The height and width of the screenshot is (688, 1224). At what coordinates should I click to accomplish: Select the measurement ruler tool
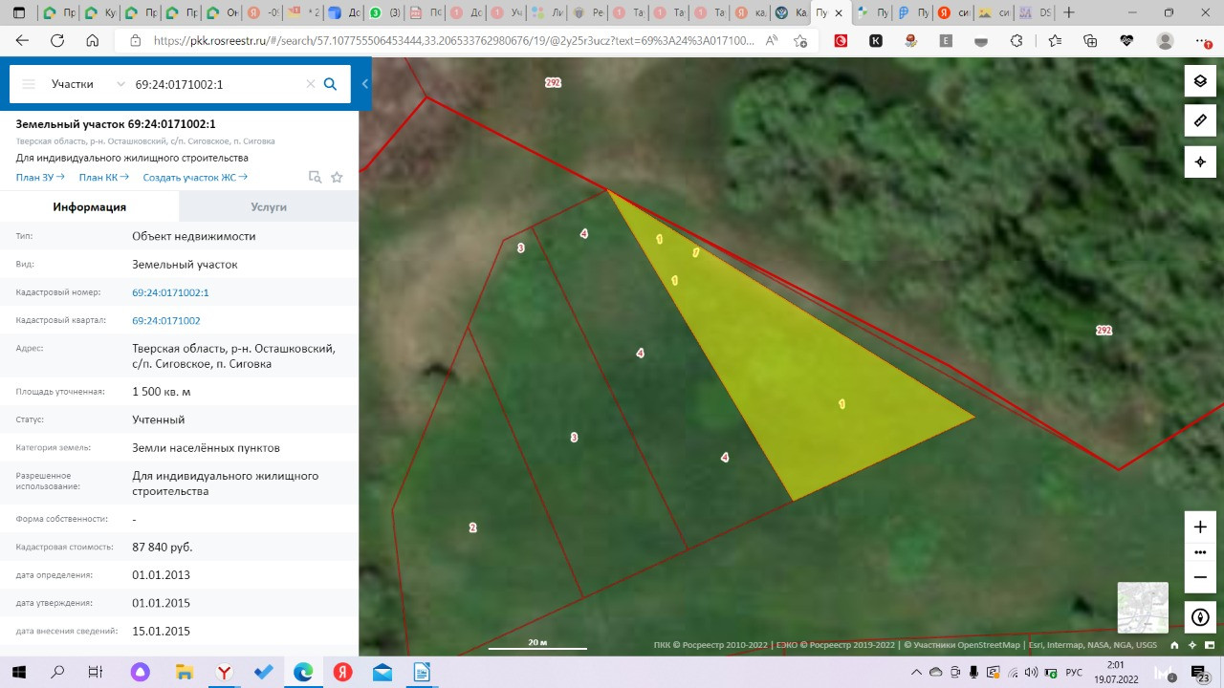(1200, 121)
